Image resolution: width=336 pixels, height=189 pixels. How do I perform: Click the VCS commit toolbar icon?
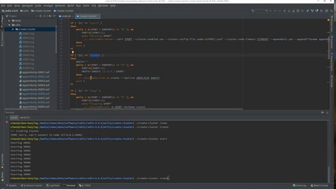(312, 10)
